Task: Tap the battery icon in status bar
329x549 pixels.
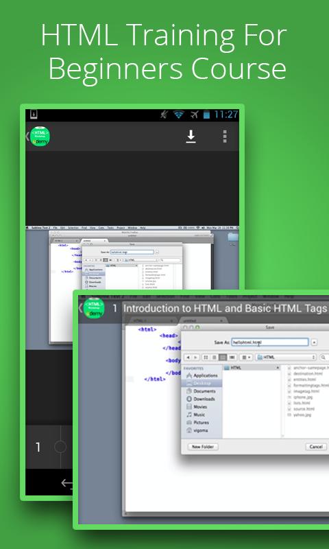Action: click(x=206, y=115)
